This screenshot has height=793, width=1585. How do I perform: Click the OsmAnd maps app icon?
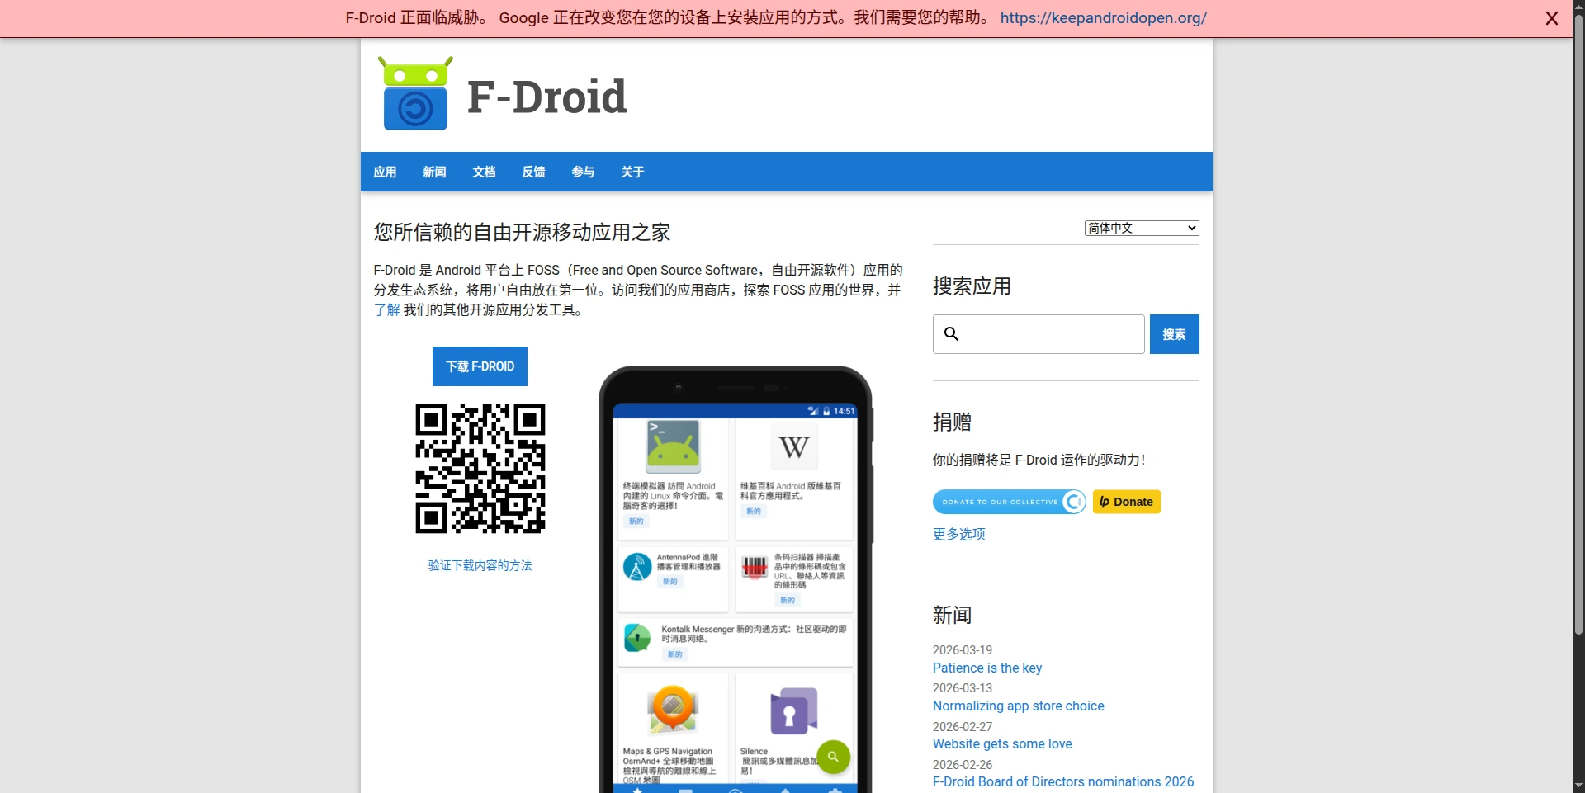[673, 710]
